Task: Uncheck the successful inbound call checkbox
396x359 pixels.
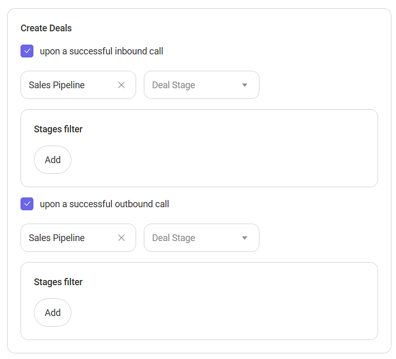Action: coord(27,51)
